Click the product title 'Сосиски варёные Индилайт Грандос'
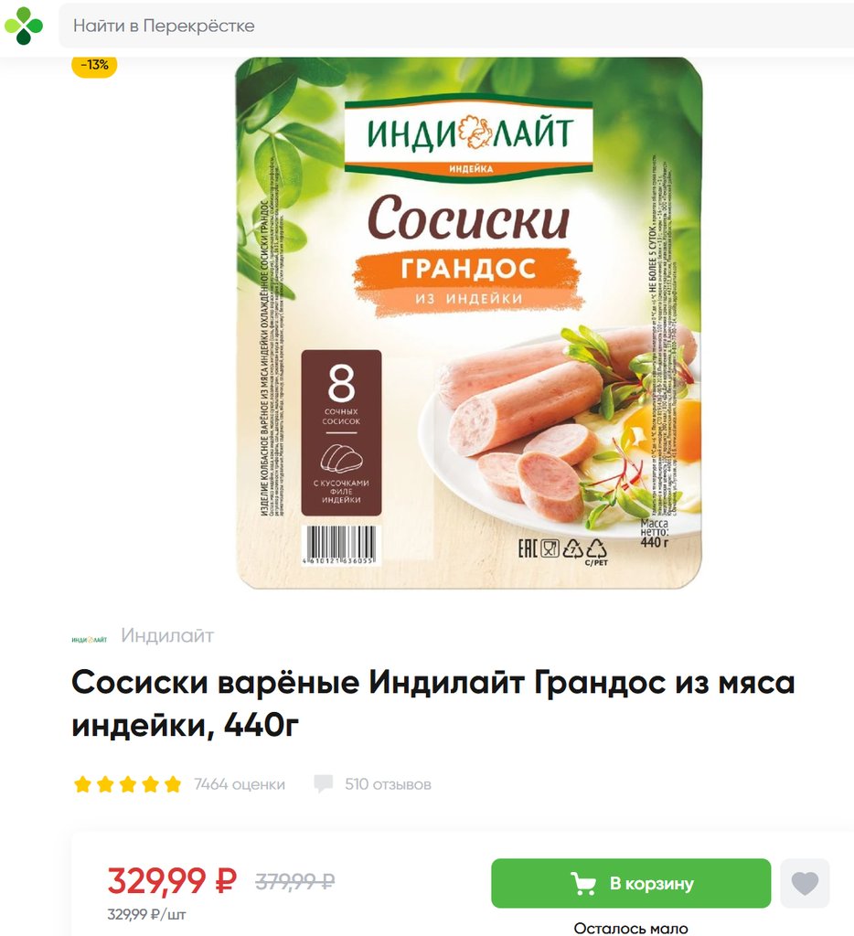 (x=433, y=703)
